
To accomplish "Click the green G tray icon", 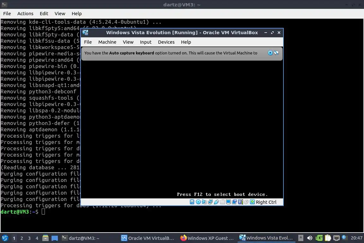I will pyautogui.click(x=319, y=238).
